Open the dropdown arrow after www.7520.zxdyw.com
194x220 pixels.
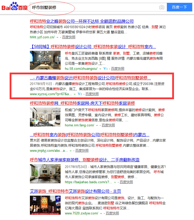101,213
